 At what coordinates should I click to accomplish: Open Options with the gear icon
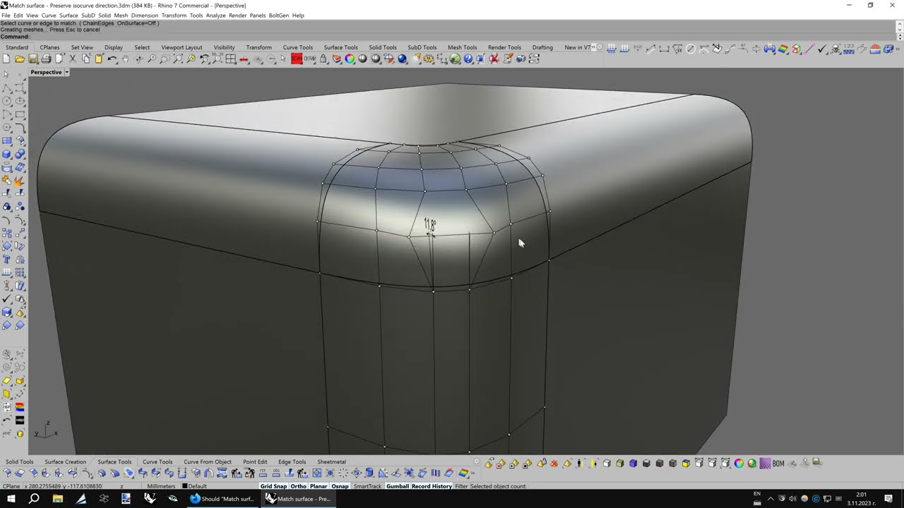point(427,59)
